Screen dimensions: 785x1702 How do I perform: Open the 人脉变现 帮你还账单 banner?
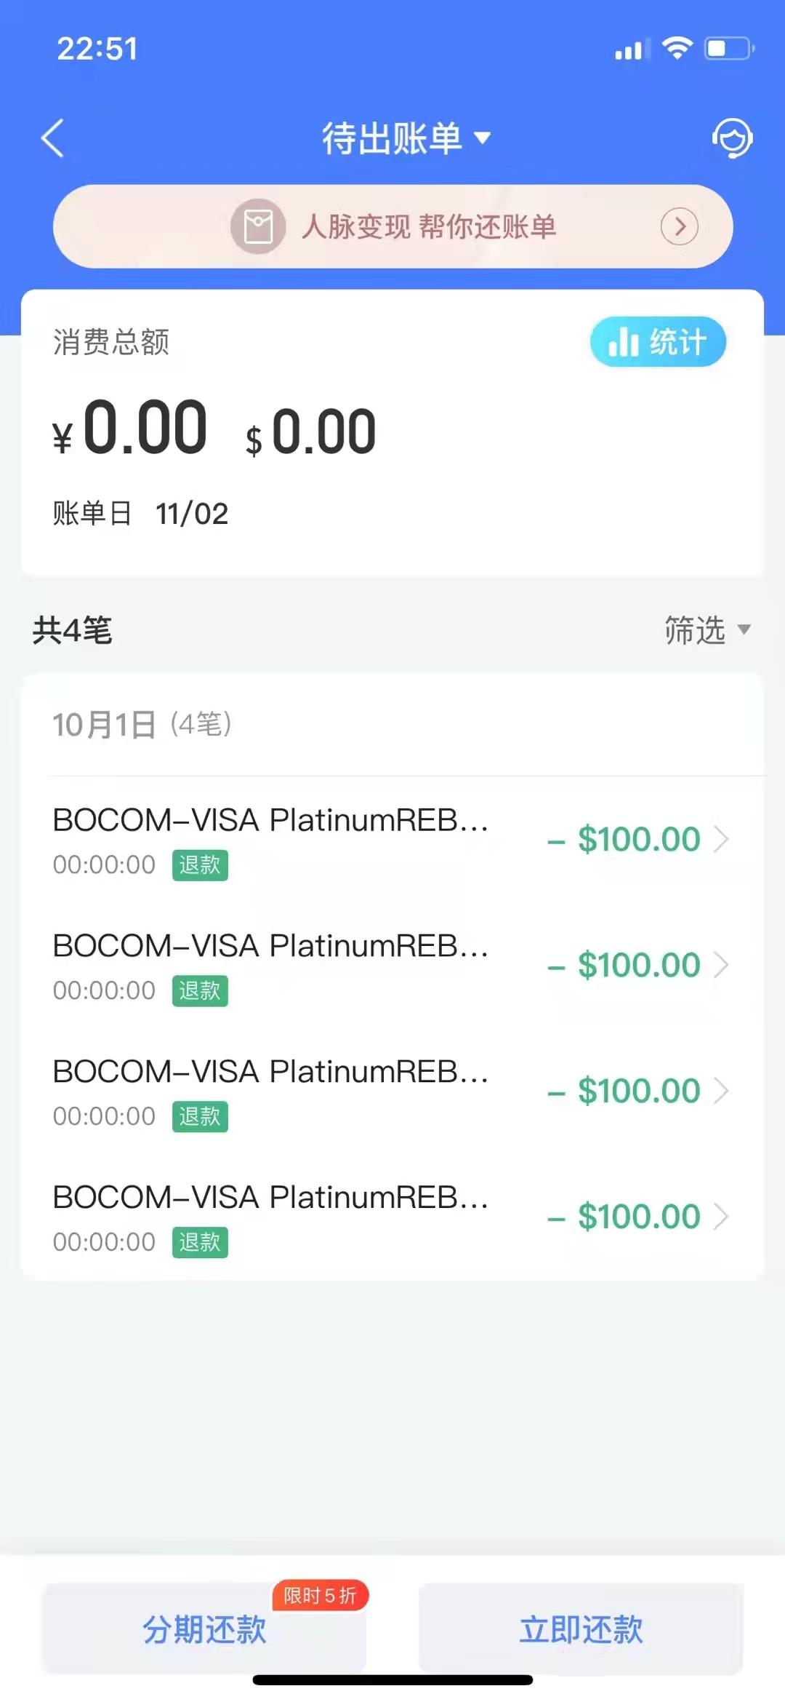pyautogui.click(x=392, y=226)
